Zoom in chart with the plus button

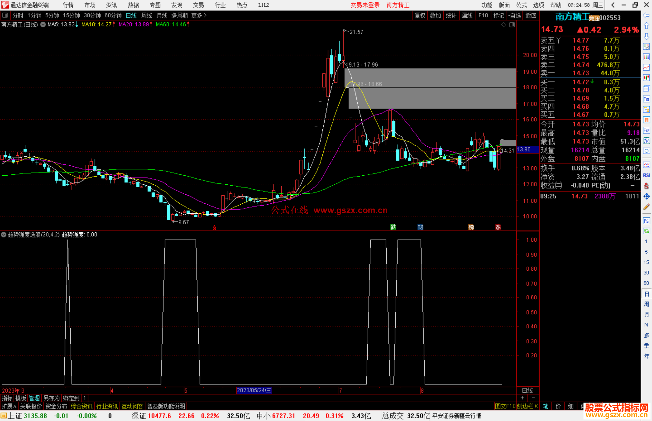[522, 398]
